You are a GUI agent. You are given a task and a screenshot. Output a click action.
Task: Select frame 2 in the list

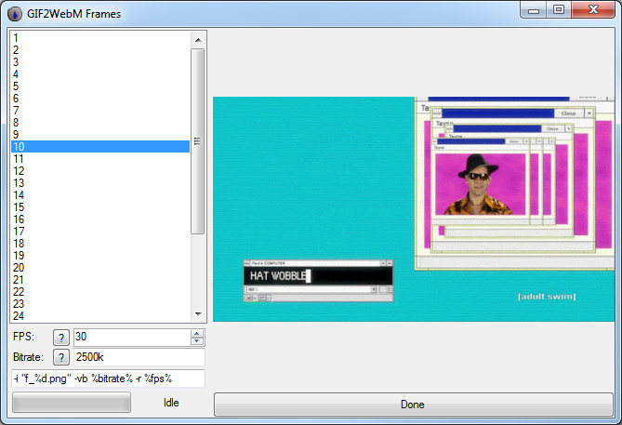click(x=100, y=50)
